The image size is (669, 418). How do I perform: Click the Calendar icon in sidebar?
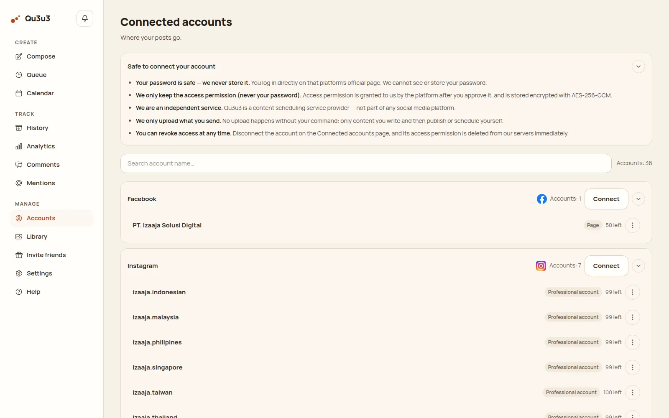coord(19,93)
